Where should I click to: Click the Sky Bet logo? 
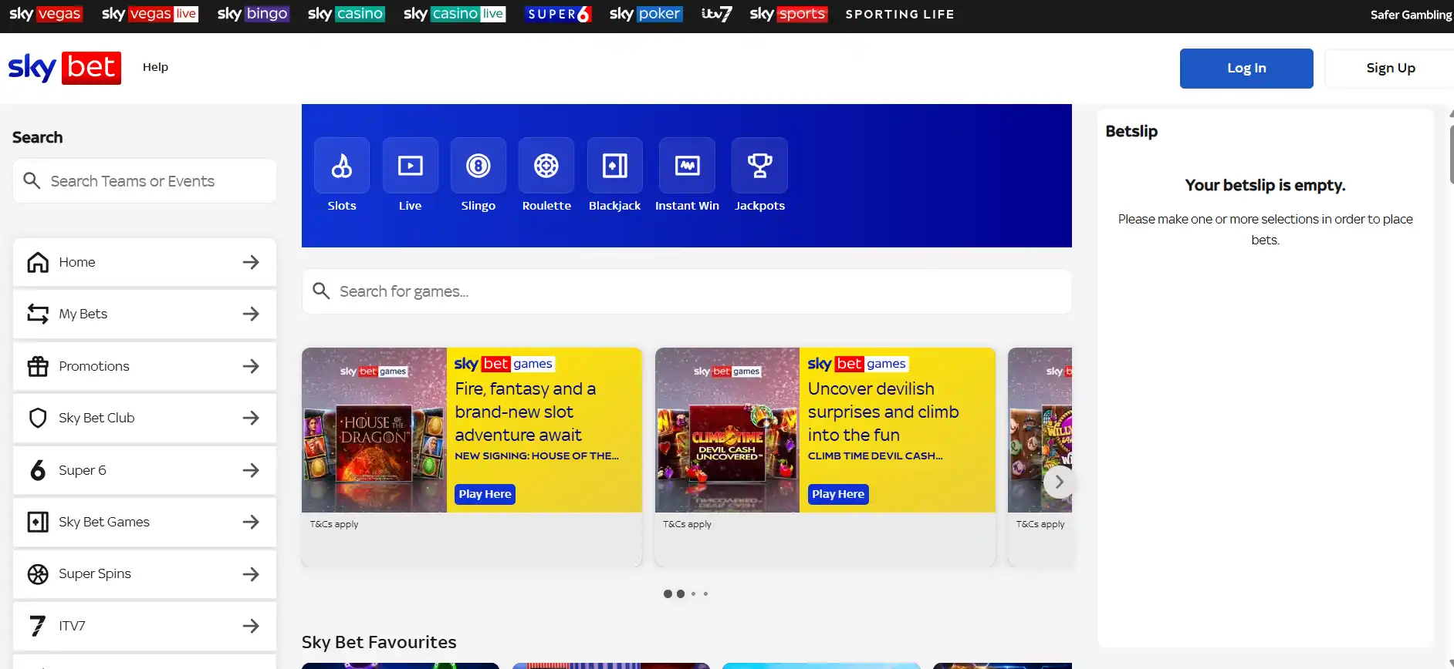[65, 68]
